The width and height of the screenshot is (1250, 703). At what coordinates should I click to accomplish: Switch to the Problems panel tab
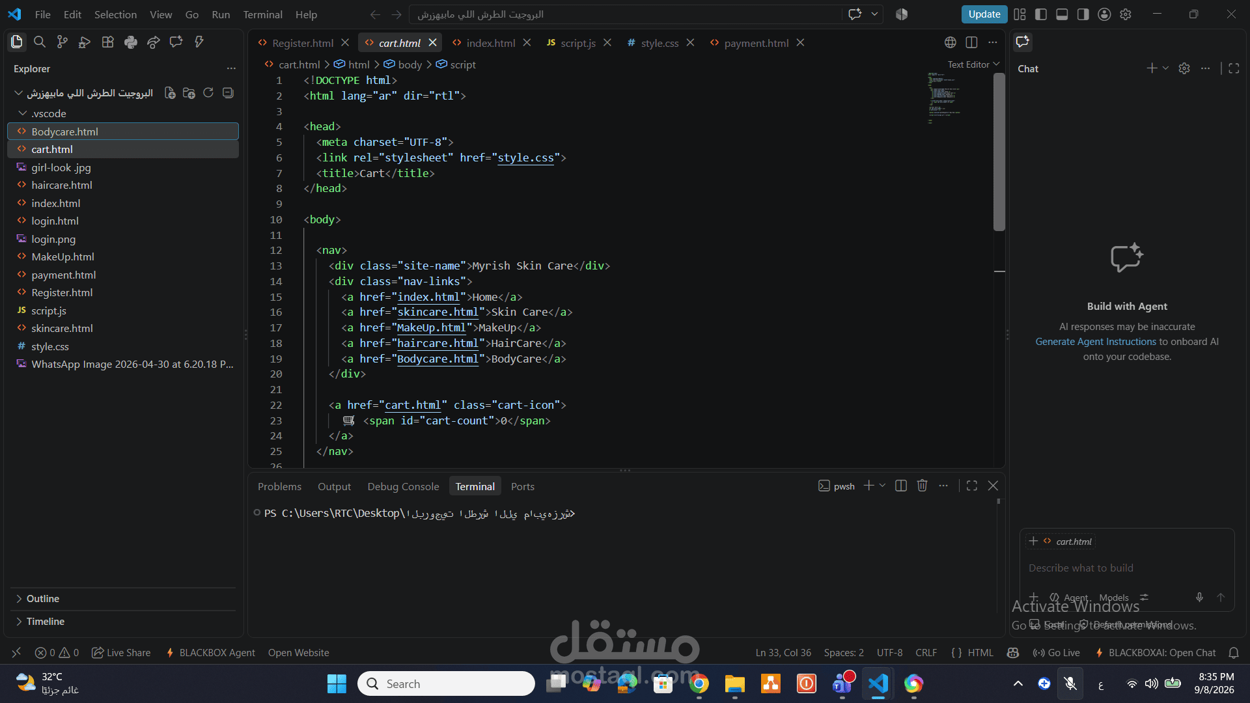pos(279,486)
